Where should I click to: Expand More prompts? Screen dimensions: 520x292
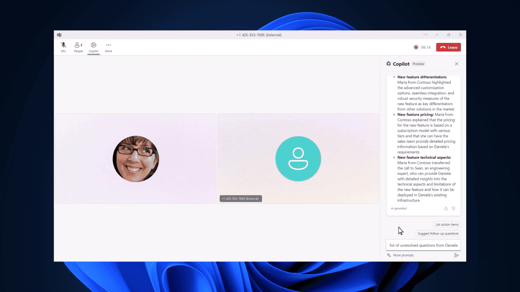[x=400, y=255]
